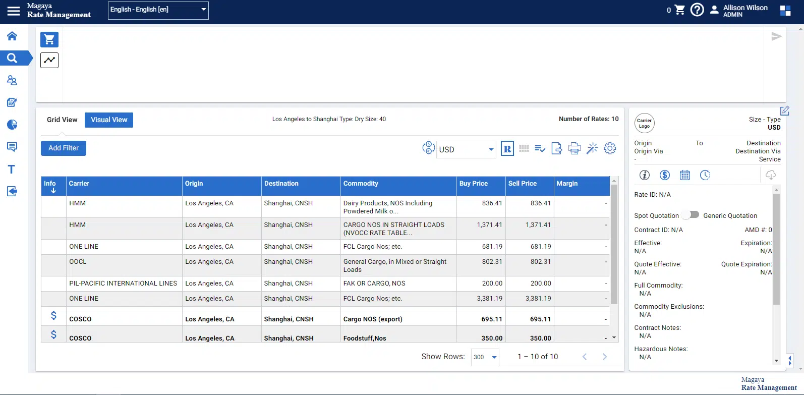Open the USD currency dropdown
Screen dimensions: 804x395
tap(466, 149)
